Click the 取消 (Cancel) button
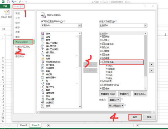Viewport: 168px width, 129px height. point(149,117)
